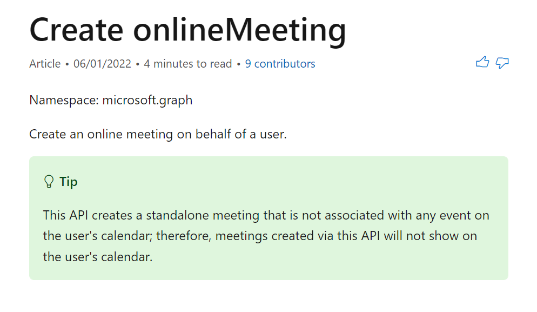Viewport: 537px width, 312px height.
Task: Select the 4 minutes to read text
Action: 188,63
